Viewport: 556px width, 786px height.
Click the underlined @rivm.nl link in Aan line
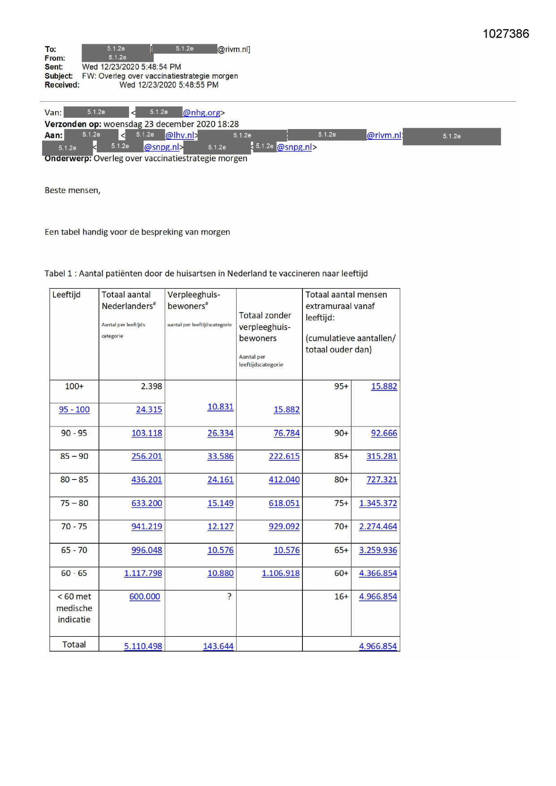tap(384, 135)
